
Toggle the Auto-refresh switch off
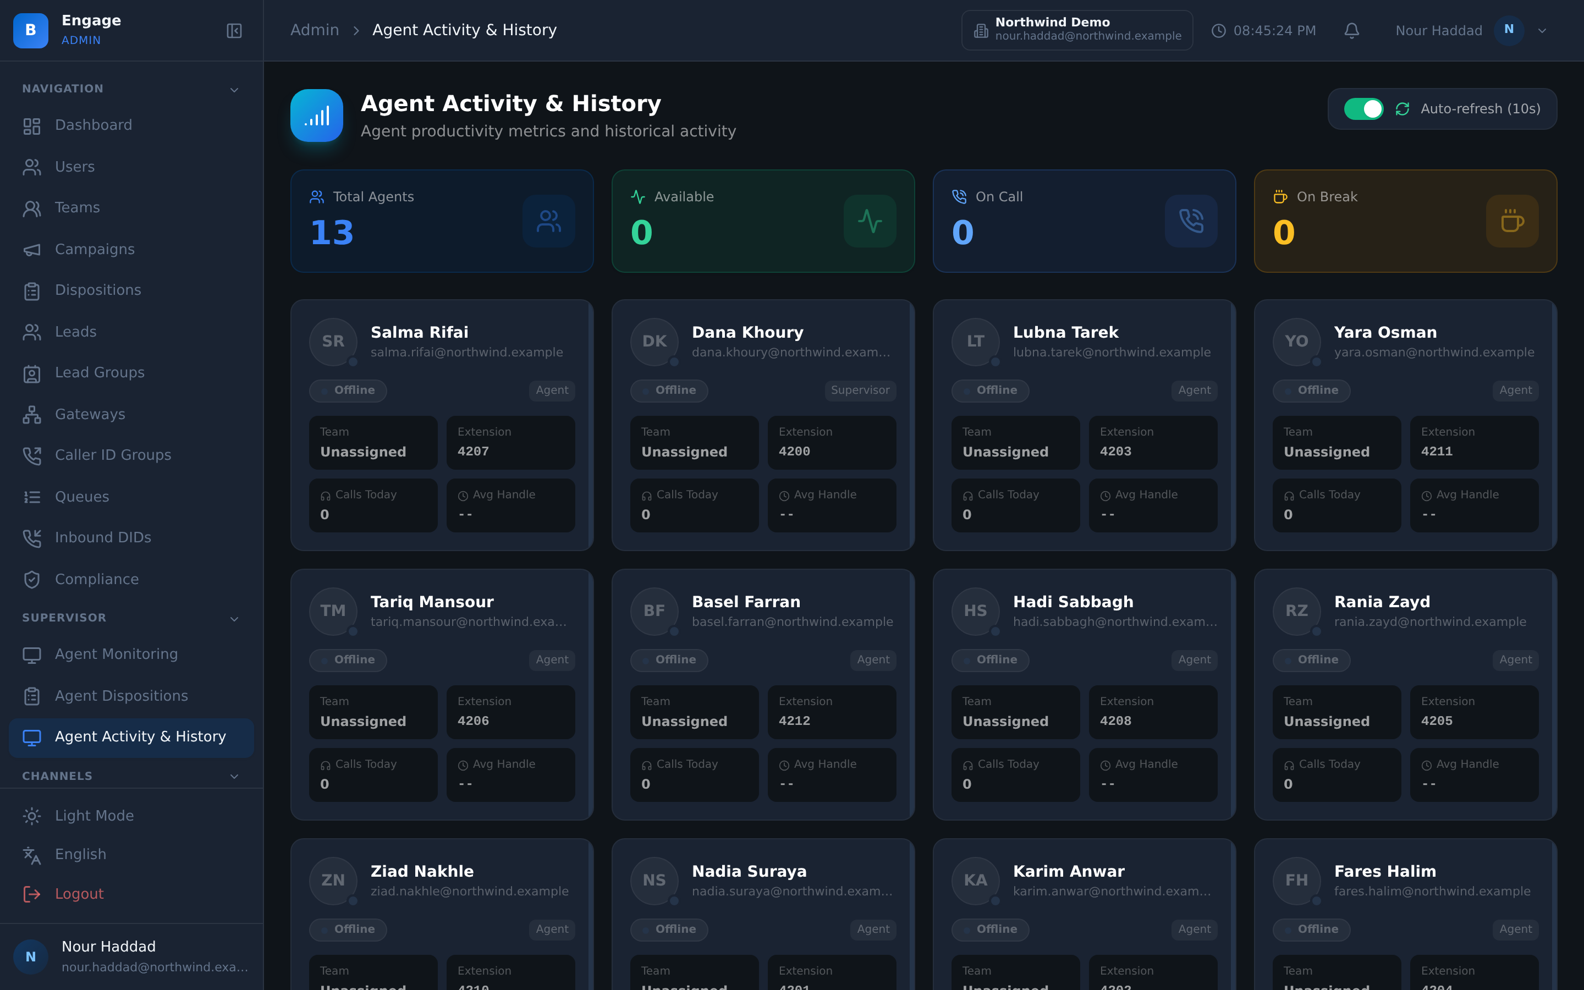tap(1363, 109)
